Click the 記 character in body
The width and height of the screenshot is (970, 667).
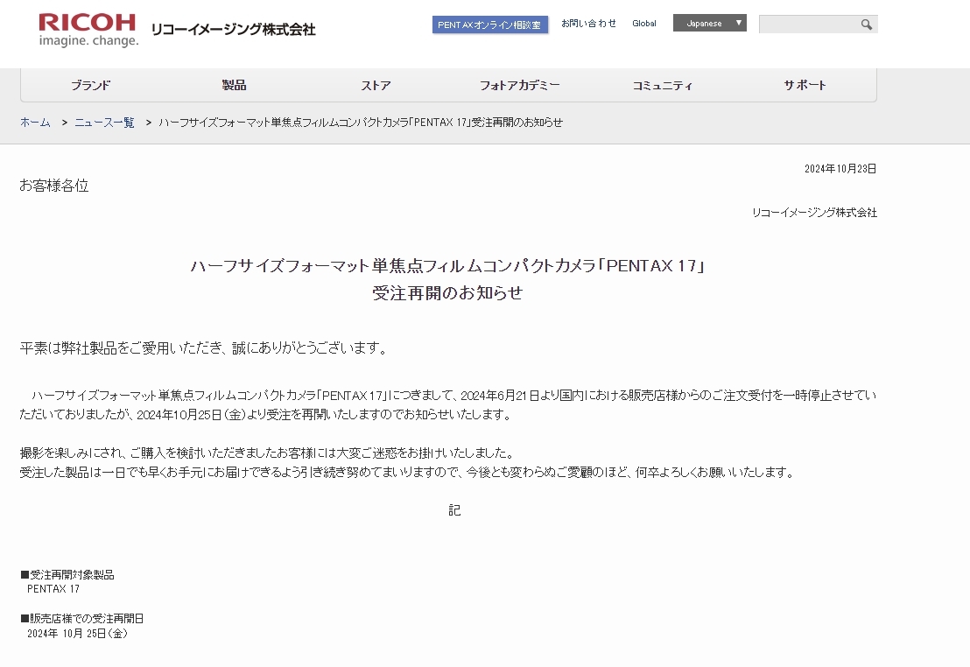coord(454,510)
